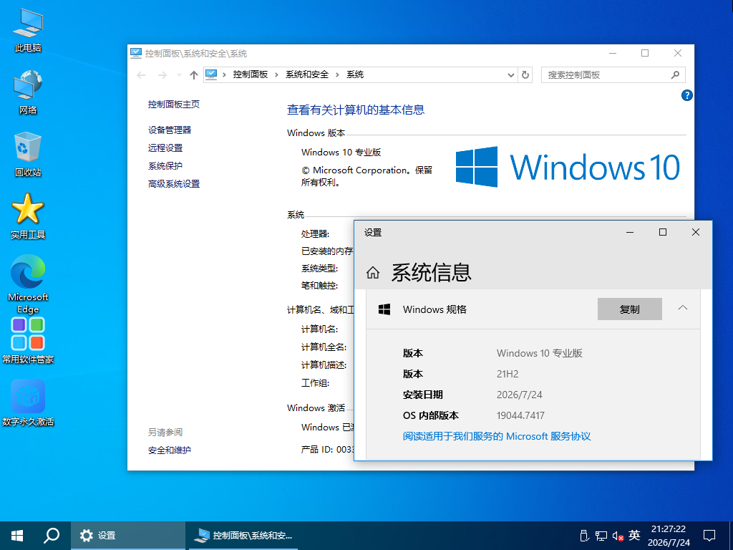Expand the address bar history dropdown
Viewport: 733px width, 550px height.
511,74
